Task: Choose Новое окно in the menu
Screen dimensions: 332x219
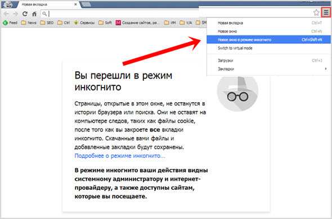Action: click(x=269, y=31)
